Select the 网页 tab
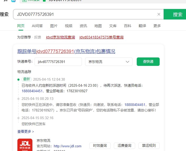This screenshot has width=186, height=151. pyautogui.click(x=21, y=26)
